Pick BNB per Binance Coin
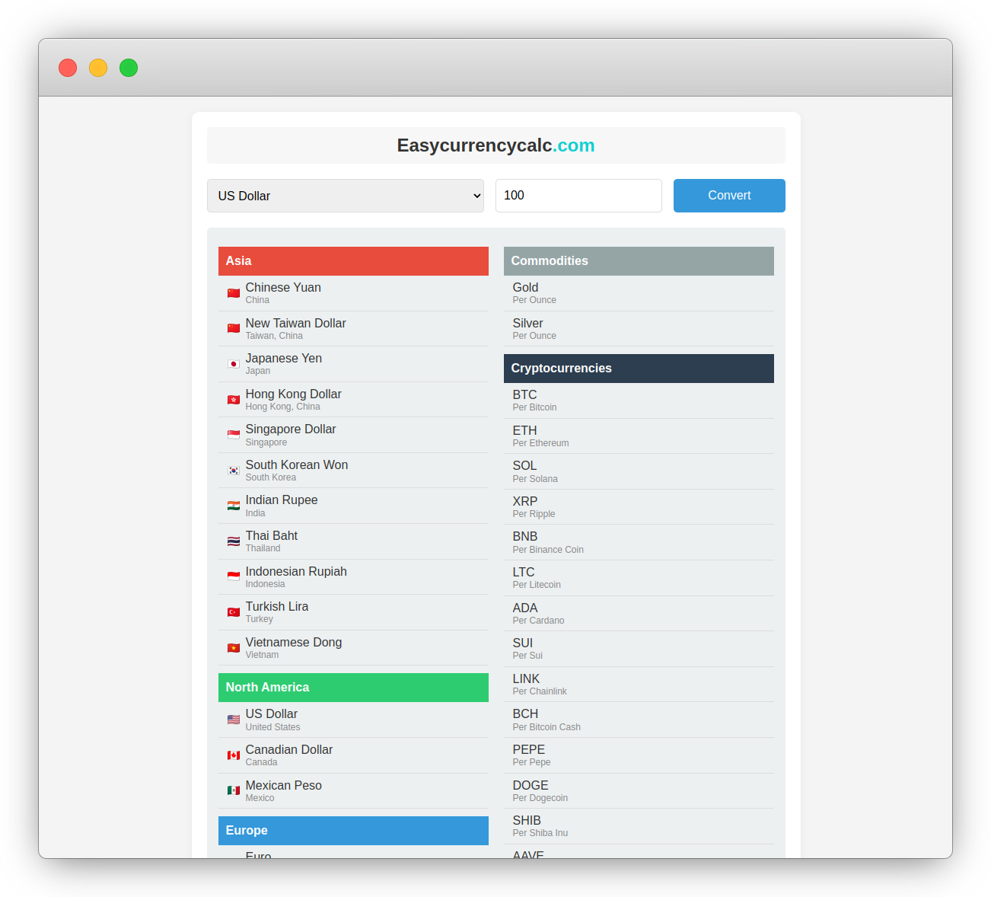 (639, 542)
